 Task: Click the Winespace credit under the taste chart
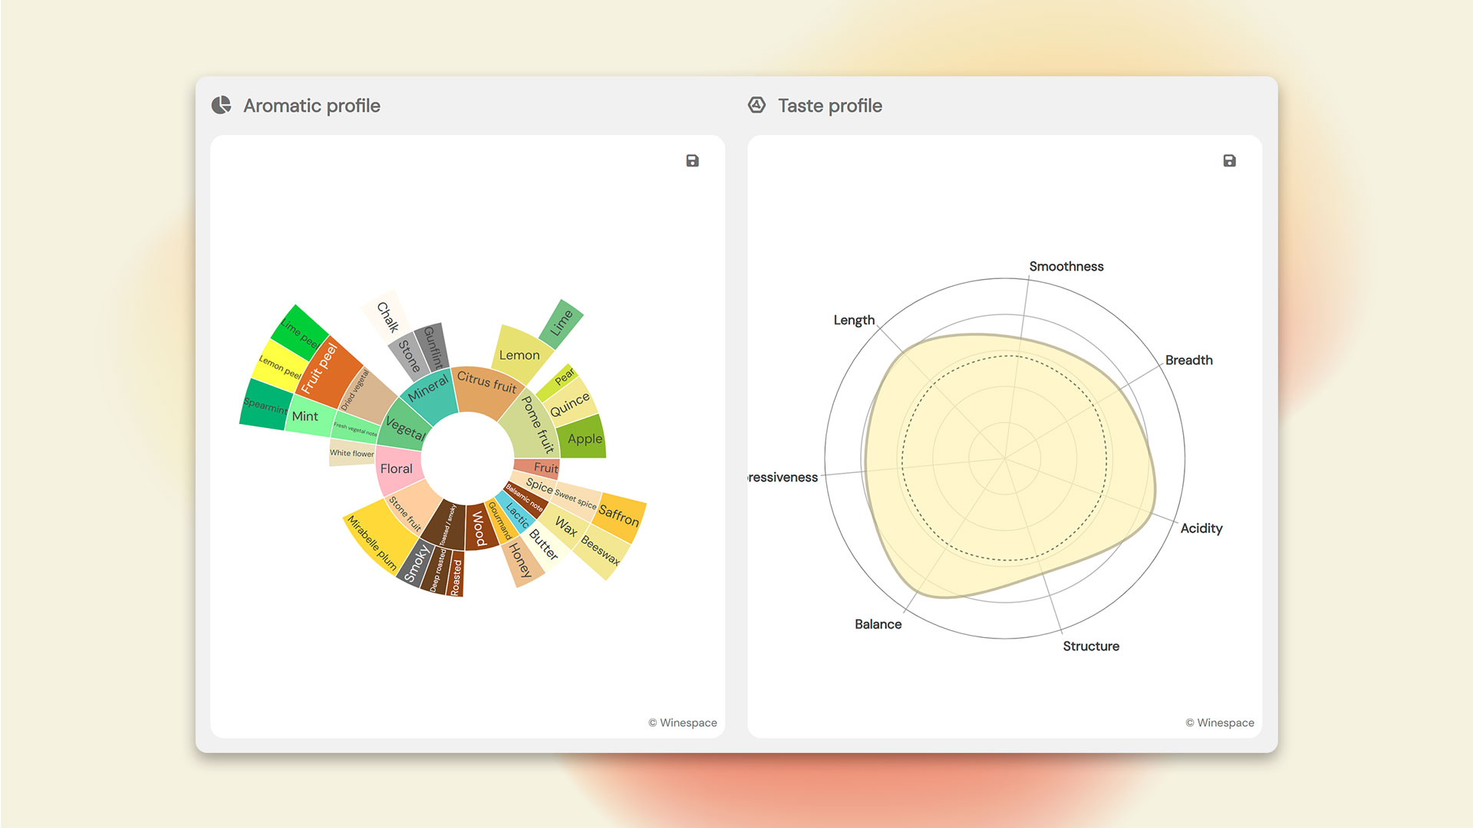tap(1220, 723)
